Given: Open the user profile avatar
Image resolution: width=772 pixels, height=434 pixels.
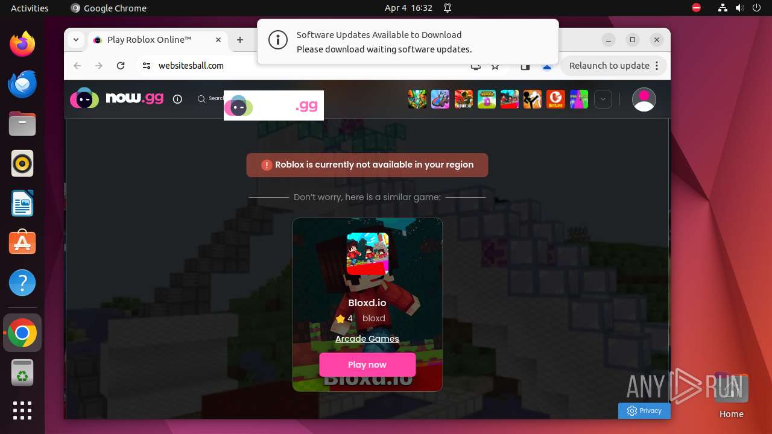Looking at the screenshot, I should click(x=644, y=99).
